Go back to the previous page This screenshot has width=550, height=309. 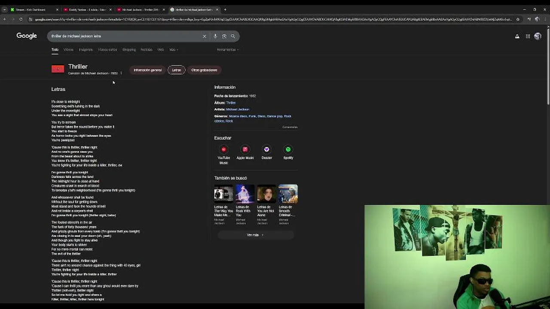click(x=5, y=19)
